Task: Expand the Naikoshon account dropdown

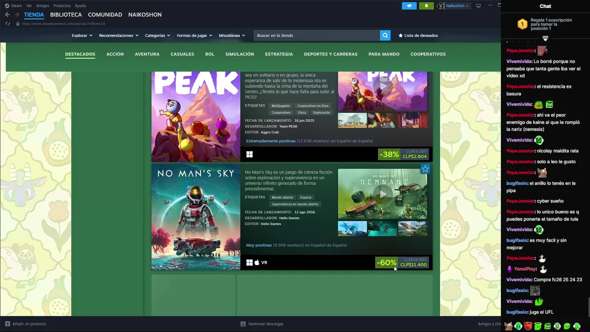Action: 457,6
